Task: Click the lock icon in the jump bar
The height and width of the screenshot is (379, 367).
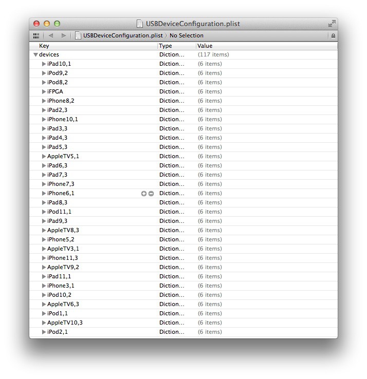Action: pos(333,36)
